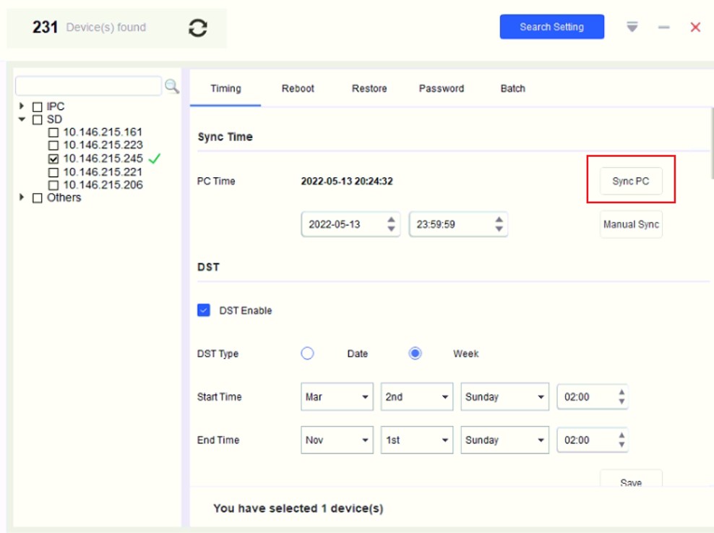Open the End Time weekday dropdown
Screen dimensions: 714x533
(x=504, y=440)
